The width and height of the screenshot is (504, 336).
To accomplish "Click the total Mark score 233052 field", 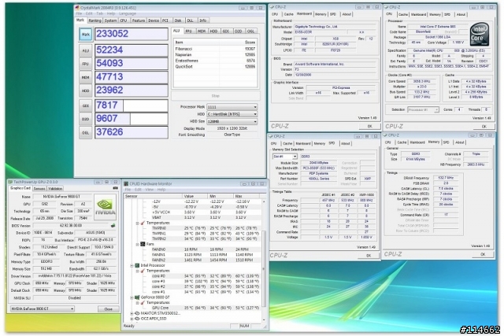I will tap(132, 34).
